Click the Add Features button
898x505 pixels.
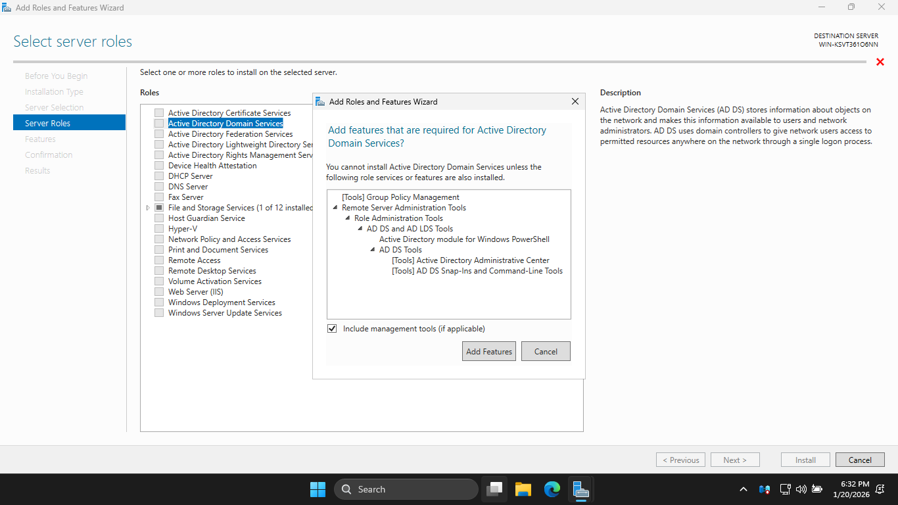[x=488, y=351]
